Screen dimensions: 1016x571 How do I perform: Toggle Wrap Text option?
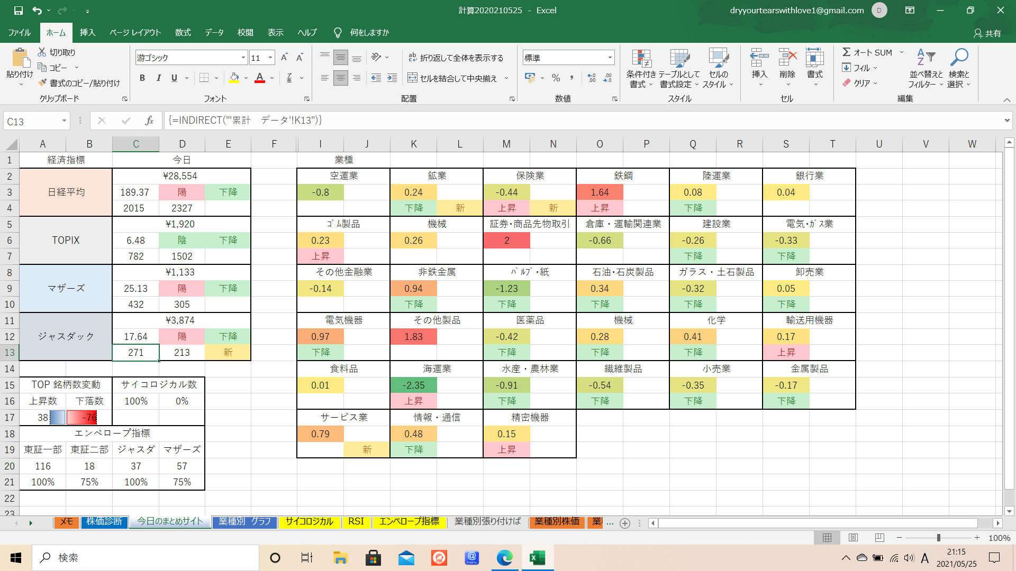(x=456, y=58)
